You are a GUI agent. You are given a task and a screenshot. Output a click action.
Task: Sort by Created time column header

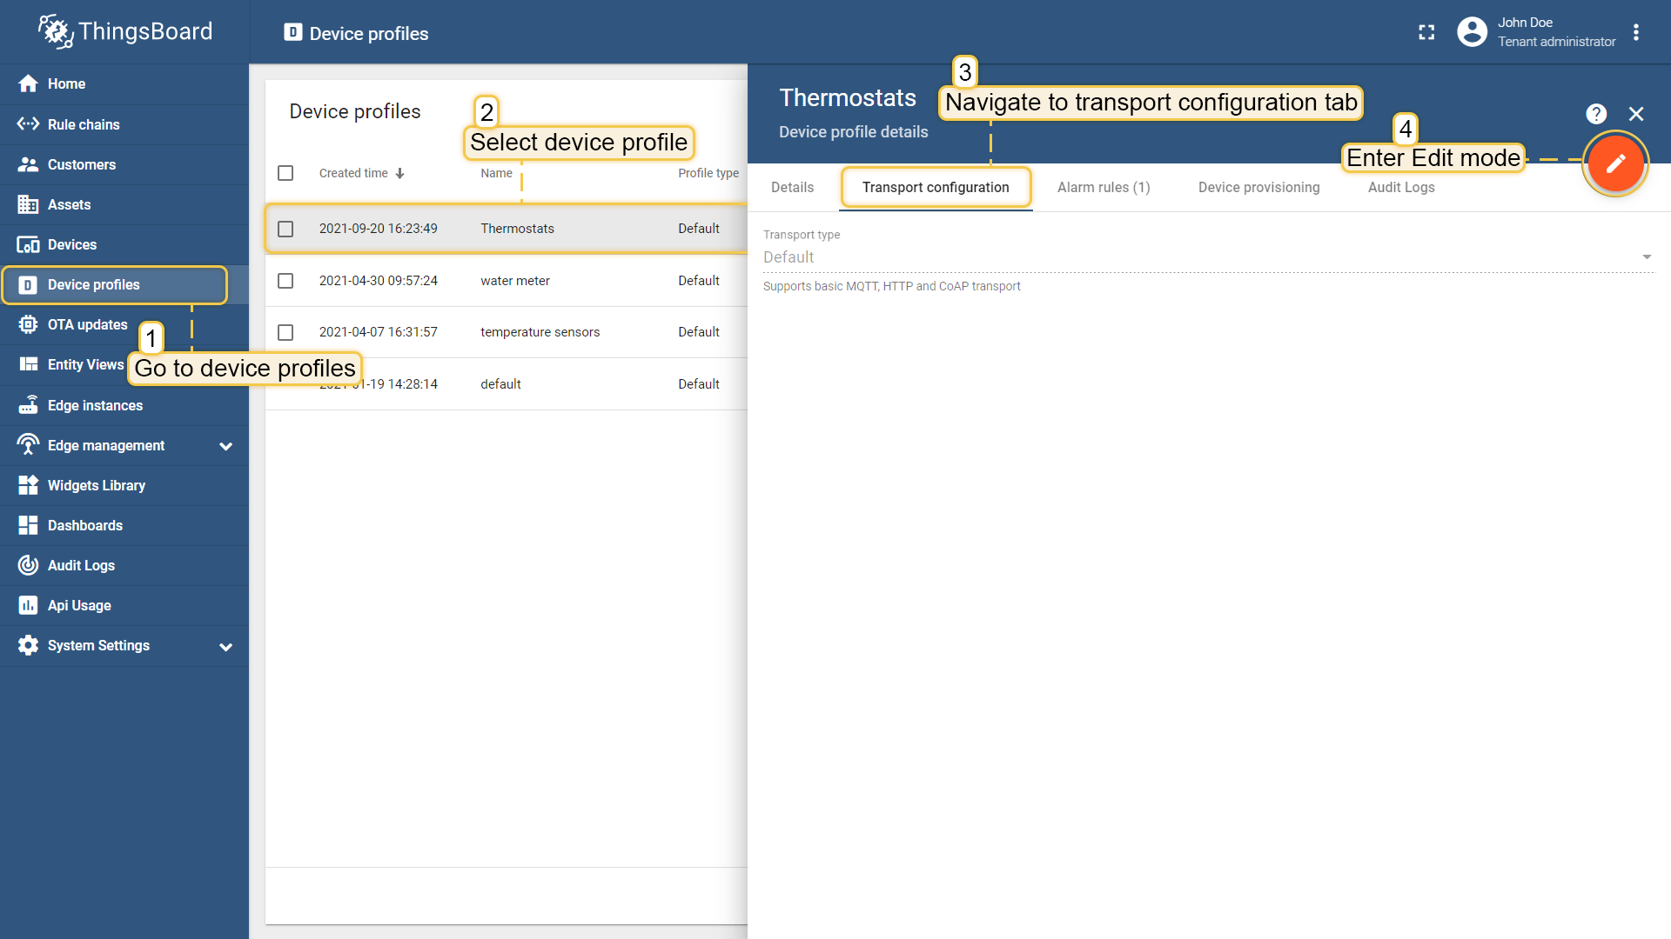(x=353, y=173)
